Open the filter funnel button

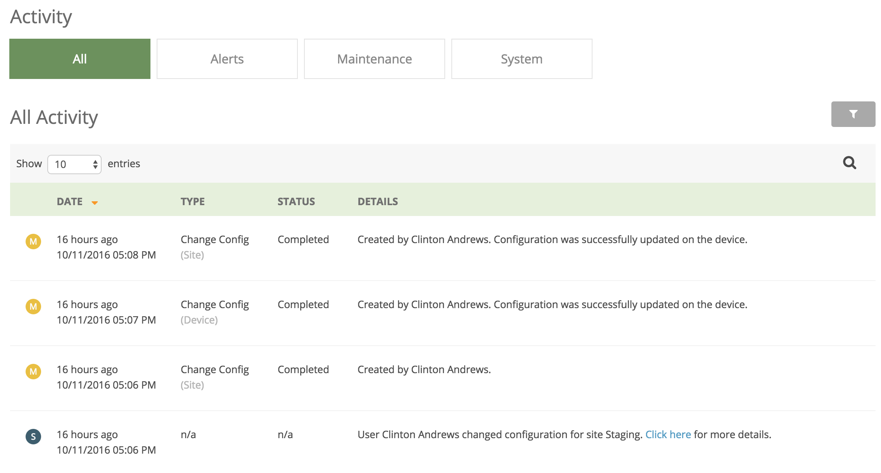coord(853,114)
